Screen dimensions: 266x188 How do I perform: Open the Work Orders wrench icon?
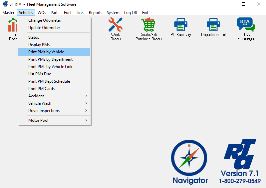click(116, 25)
